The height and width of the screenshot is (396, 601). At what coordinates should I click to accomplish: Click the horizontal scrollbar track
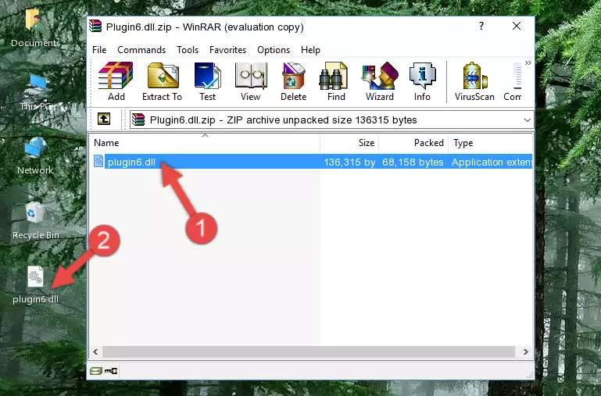[308, 351]
